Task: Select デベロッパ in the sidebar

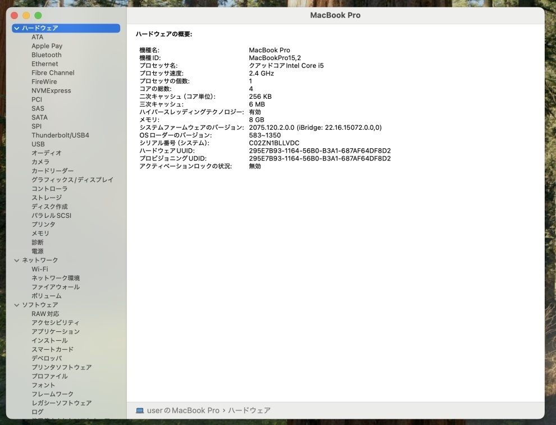Action: [47, 358]
